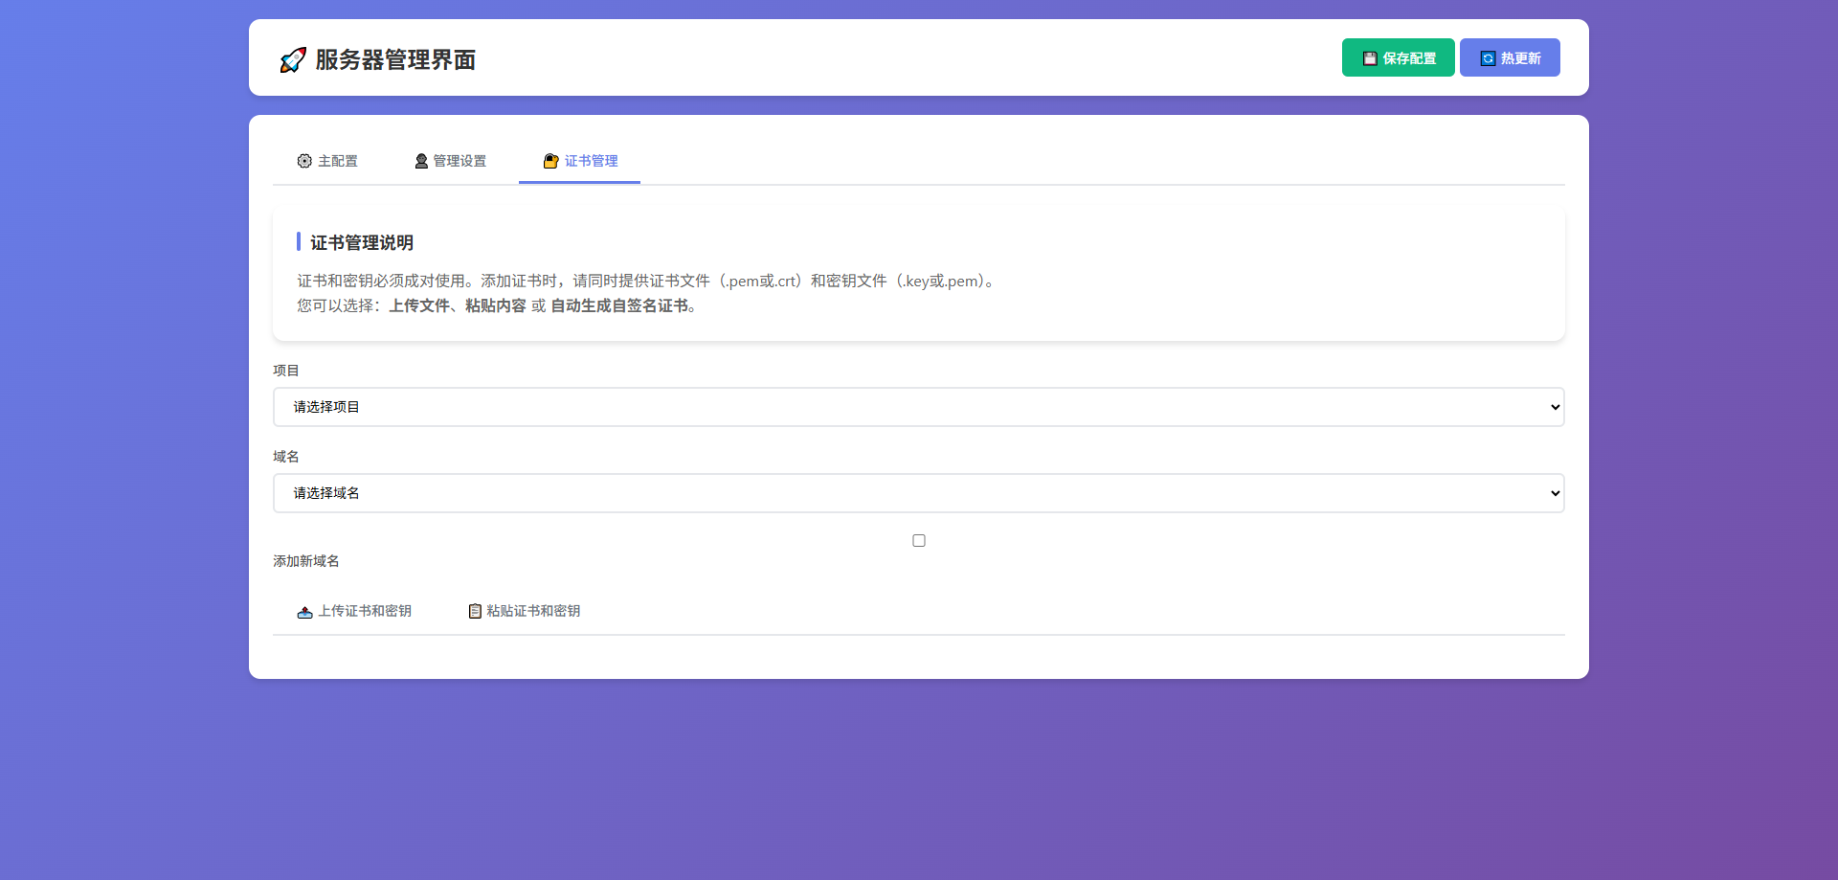The width and height of the screenshot is (1838, 880).
Task: Click the clipboard icon beside 粘贴证书和密钥
Action: pyautogui.click(x=475, y=611)
